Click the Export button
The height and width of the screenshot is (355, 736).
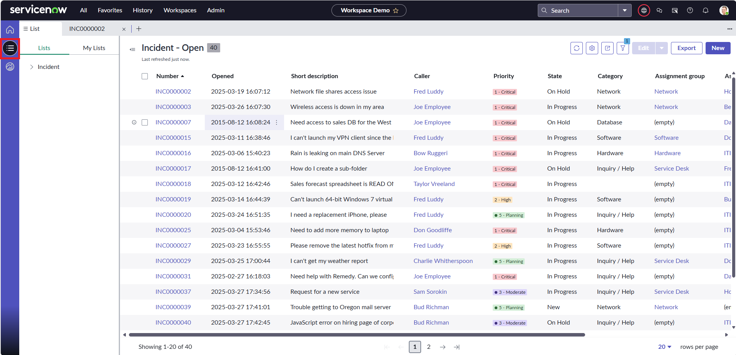coord(686,48)
